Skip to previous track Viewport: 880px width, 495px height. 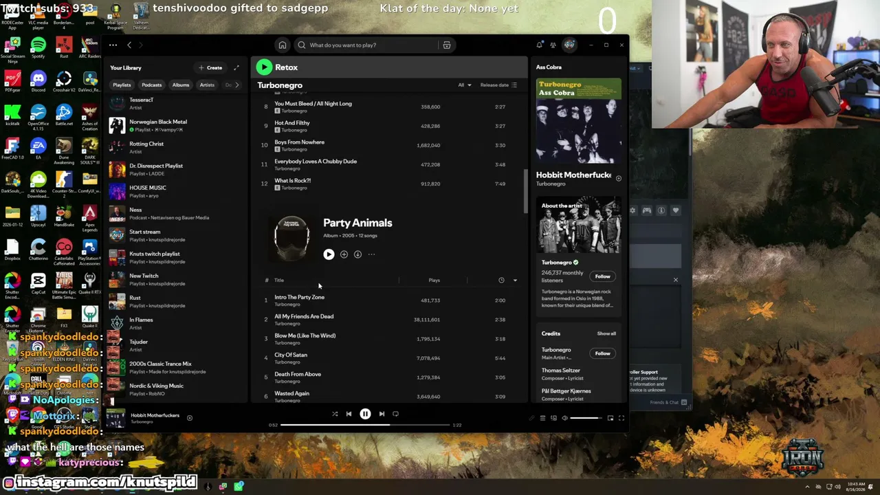[x=349, y=414]
